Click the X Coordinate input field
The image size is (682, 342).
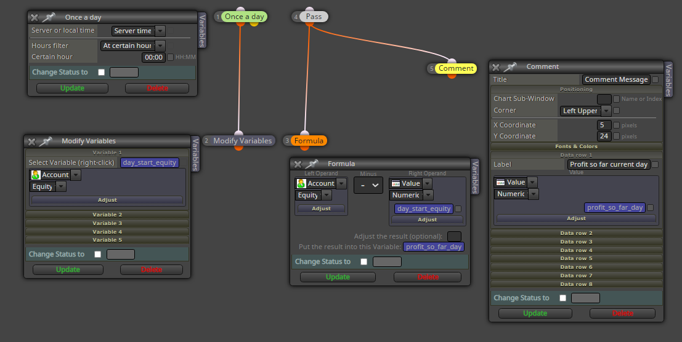coord(604,125)
